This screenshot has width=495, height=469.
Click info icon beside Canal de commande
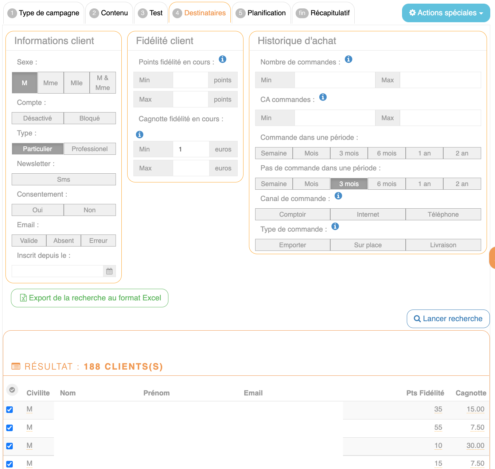pos(338,196)
